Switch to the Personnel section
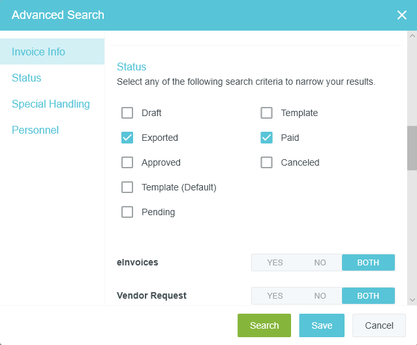The height and width of the screenshot is (345, 417). point(35,130)
